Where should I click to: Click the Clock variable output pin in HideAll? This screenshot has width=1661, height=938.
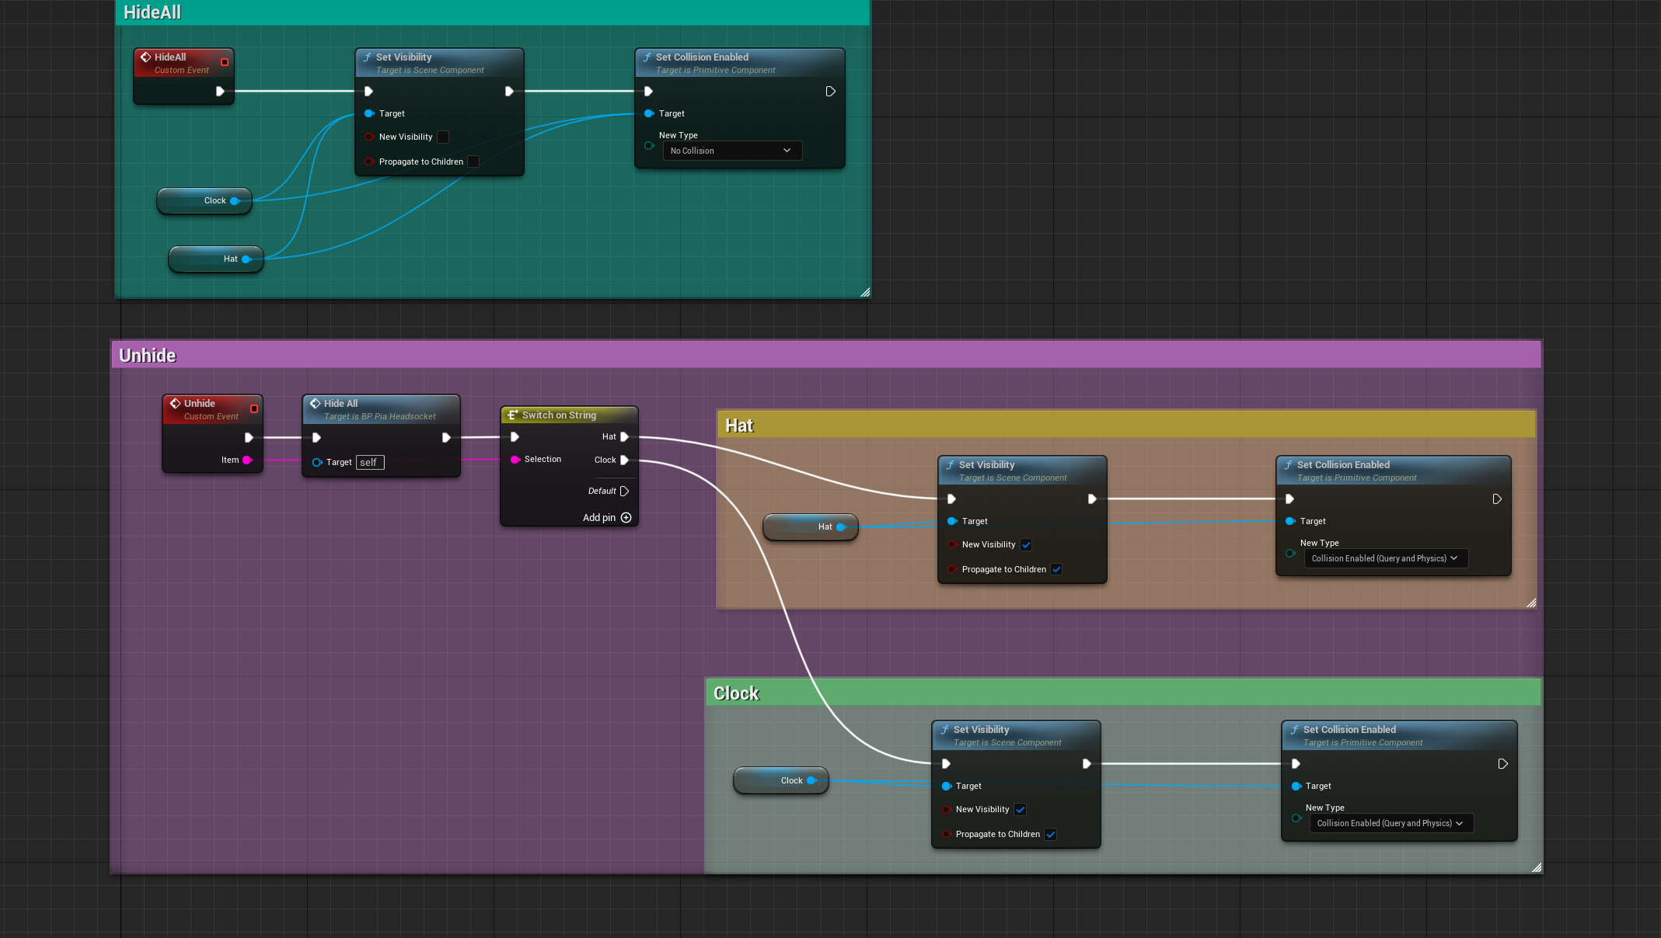point(234,201)
